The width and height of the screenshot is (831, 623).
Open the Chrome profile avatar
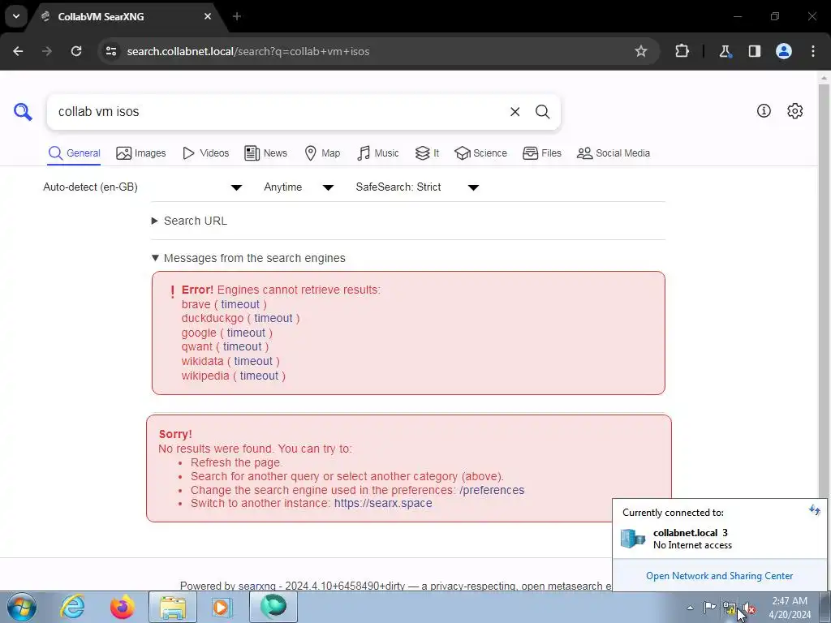784,51
